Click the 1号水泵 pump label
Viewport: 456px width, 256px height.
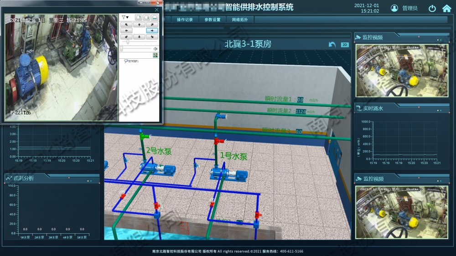(233, 156)
